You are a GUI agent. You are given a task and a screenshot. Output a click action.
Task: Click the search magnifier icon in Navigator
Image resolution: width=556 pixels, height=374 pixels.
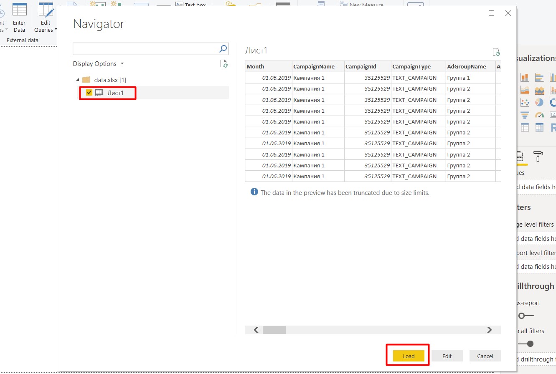[x=223, y=49]
